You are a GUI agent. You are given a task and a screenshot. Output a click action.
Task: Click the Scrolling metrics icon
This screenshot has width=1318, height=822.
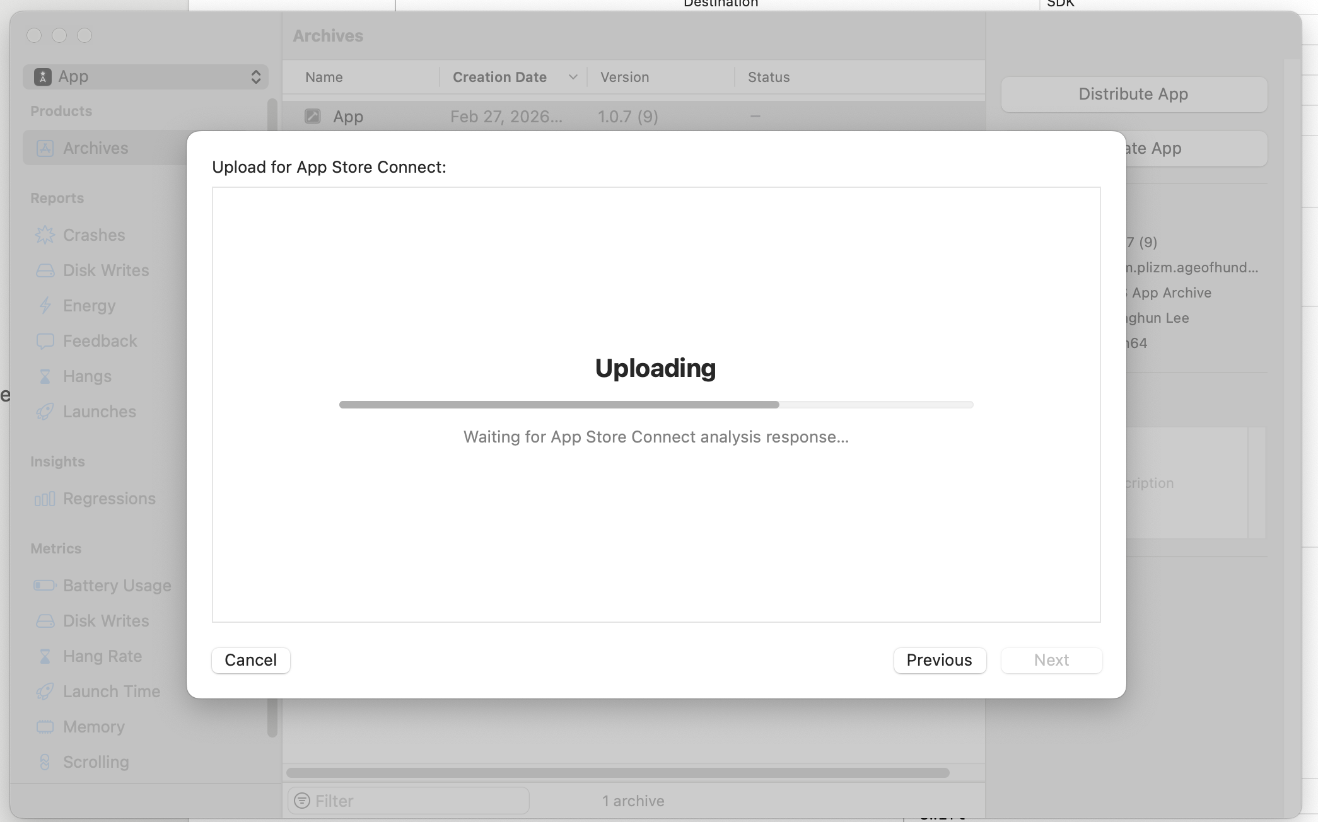[x=45, y=762]
